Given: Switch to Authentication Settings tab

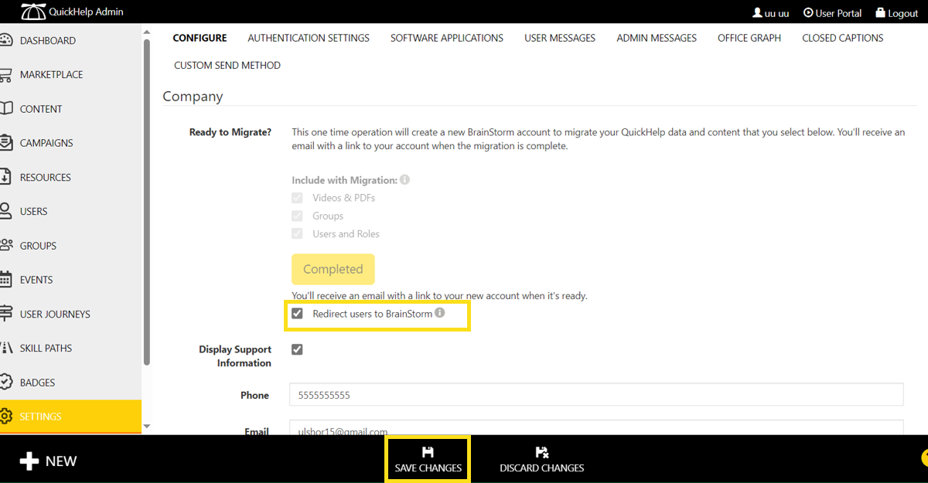Looking at the screenshot, I should tap(309, 38).
